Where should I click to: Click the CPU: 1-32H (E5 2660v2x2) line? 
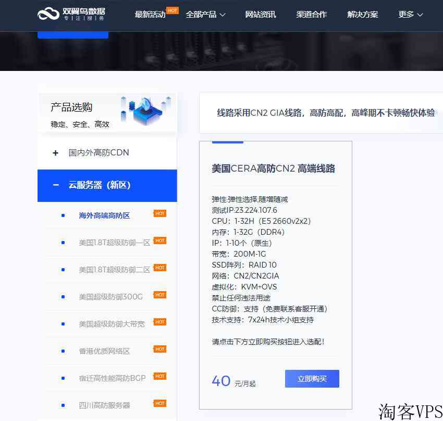[261, 221]
